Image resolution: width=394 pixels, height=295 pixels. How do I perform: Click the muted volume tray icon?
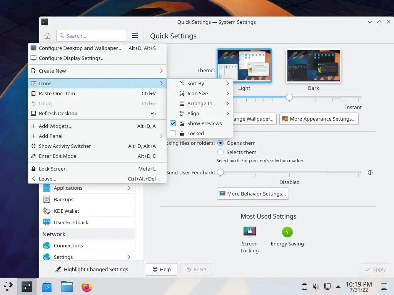point(316,287)
